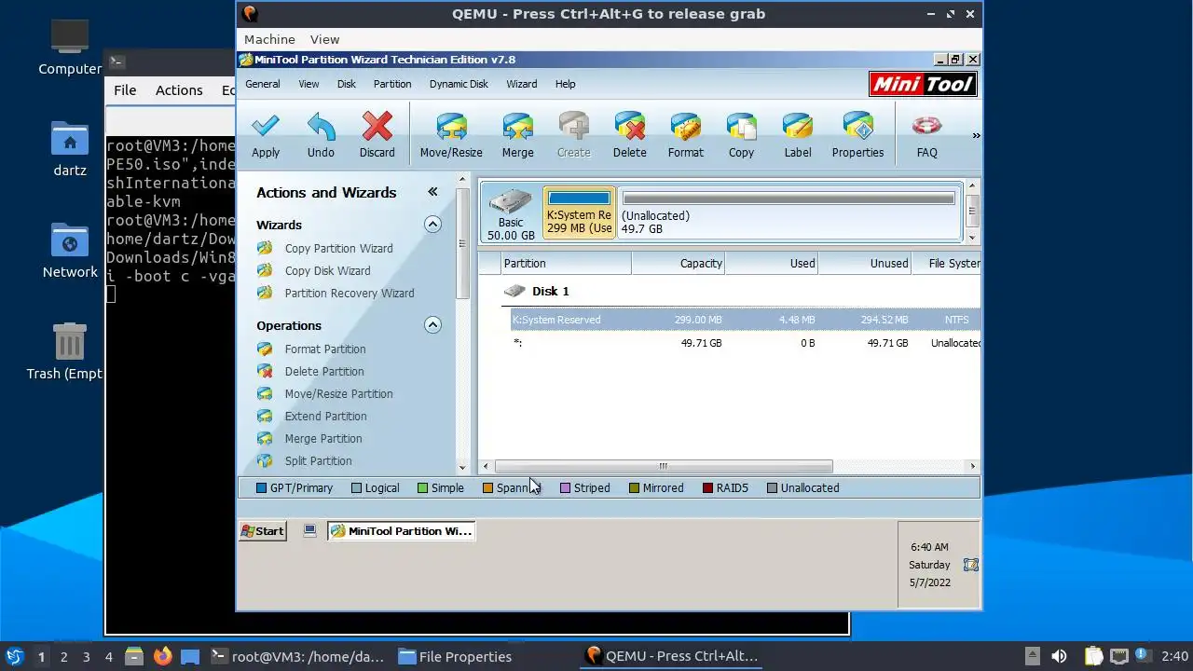Open the host panel volume icon
Image resolution: width=1193 pixels, height=671 pixels.
[x=1059, y=656]
